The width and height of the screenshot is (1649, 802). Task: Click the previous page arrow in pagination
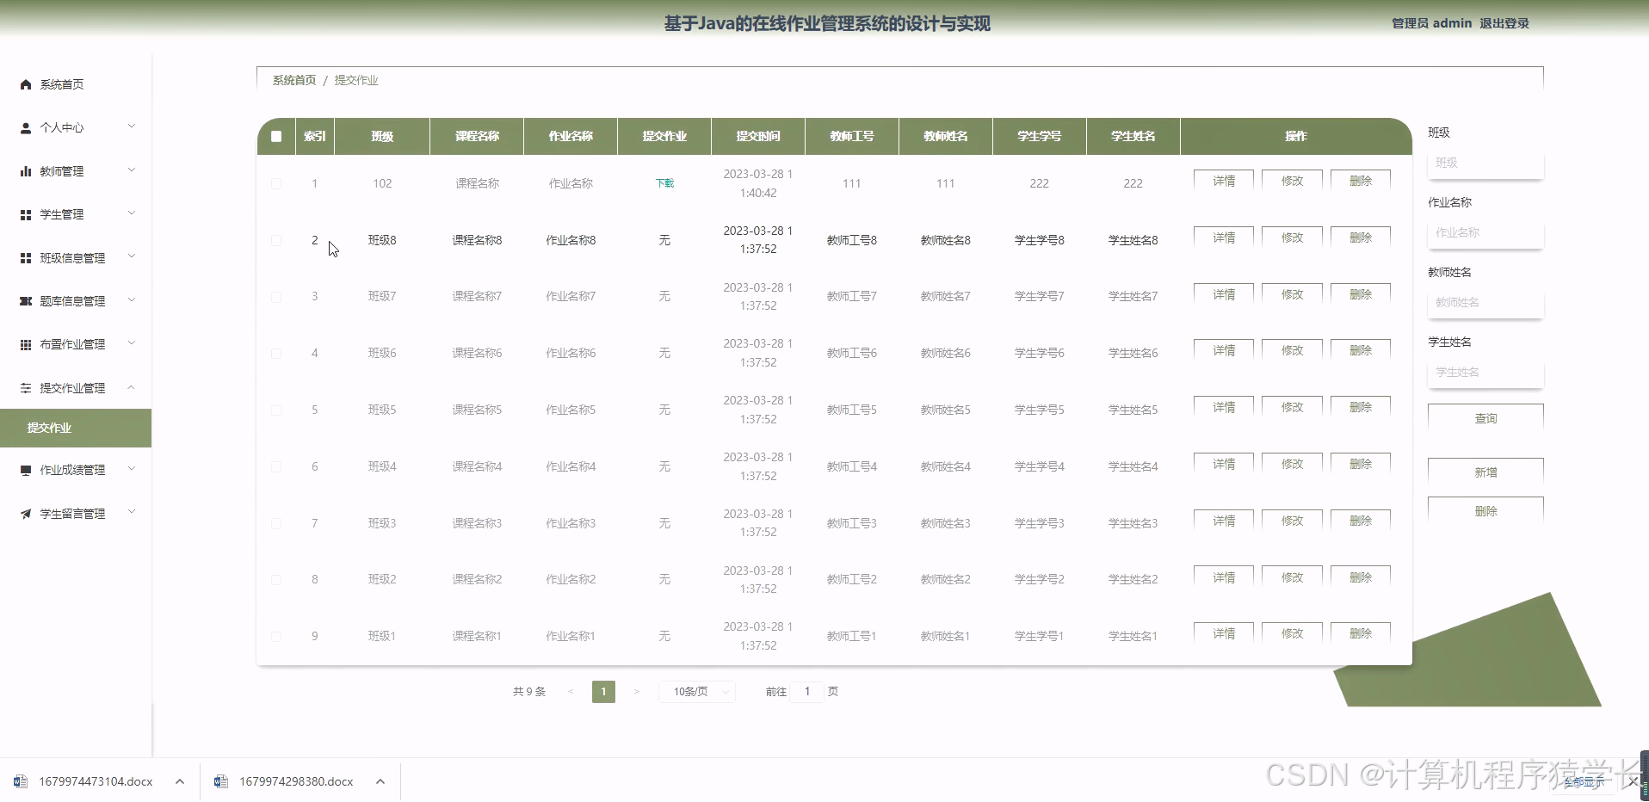pyautogui.click(x=571, y=692)
